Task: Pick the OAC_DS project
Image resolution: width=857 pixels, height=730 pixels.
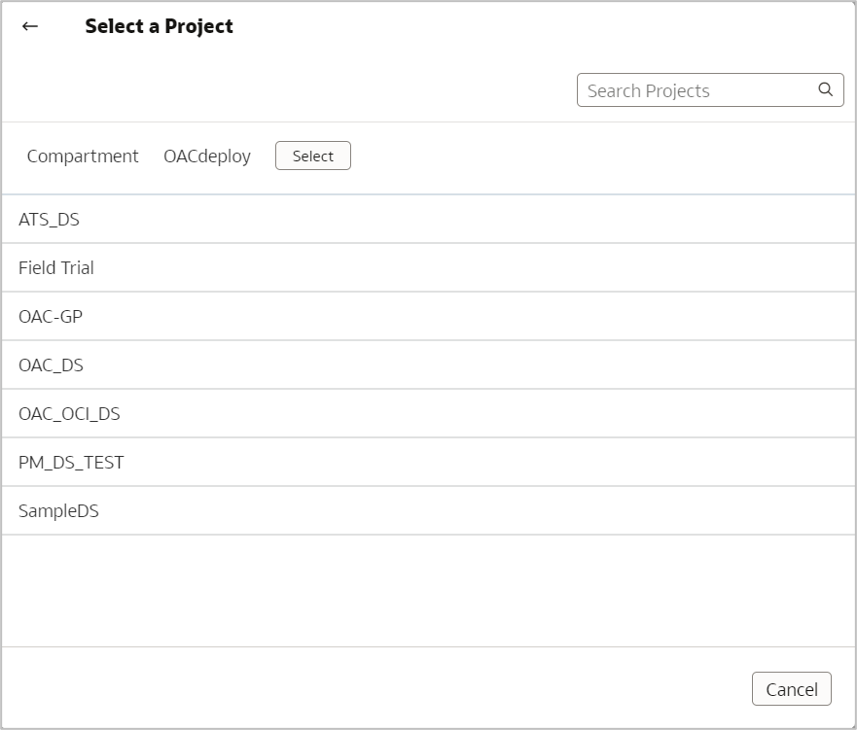Action: click(x=52, y=365)
